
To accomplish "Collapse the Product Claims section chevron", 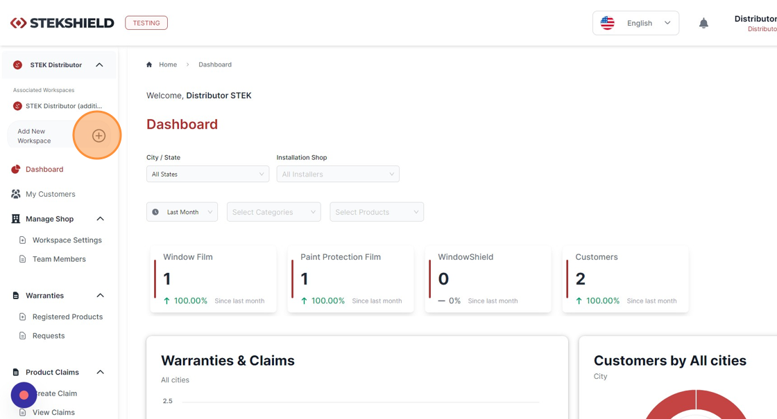I will (100, 372).
